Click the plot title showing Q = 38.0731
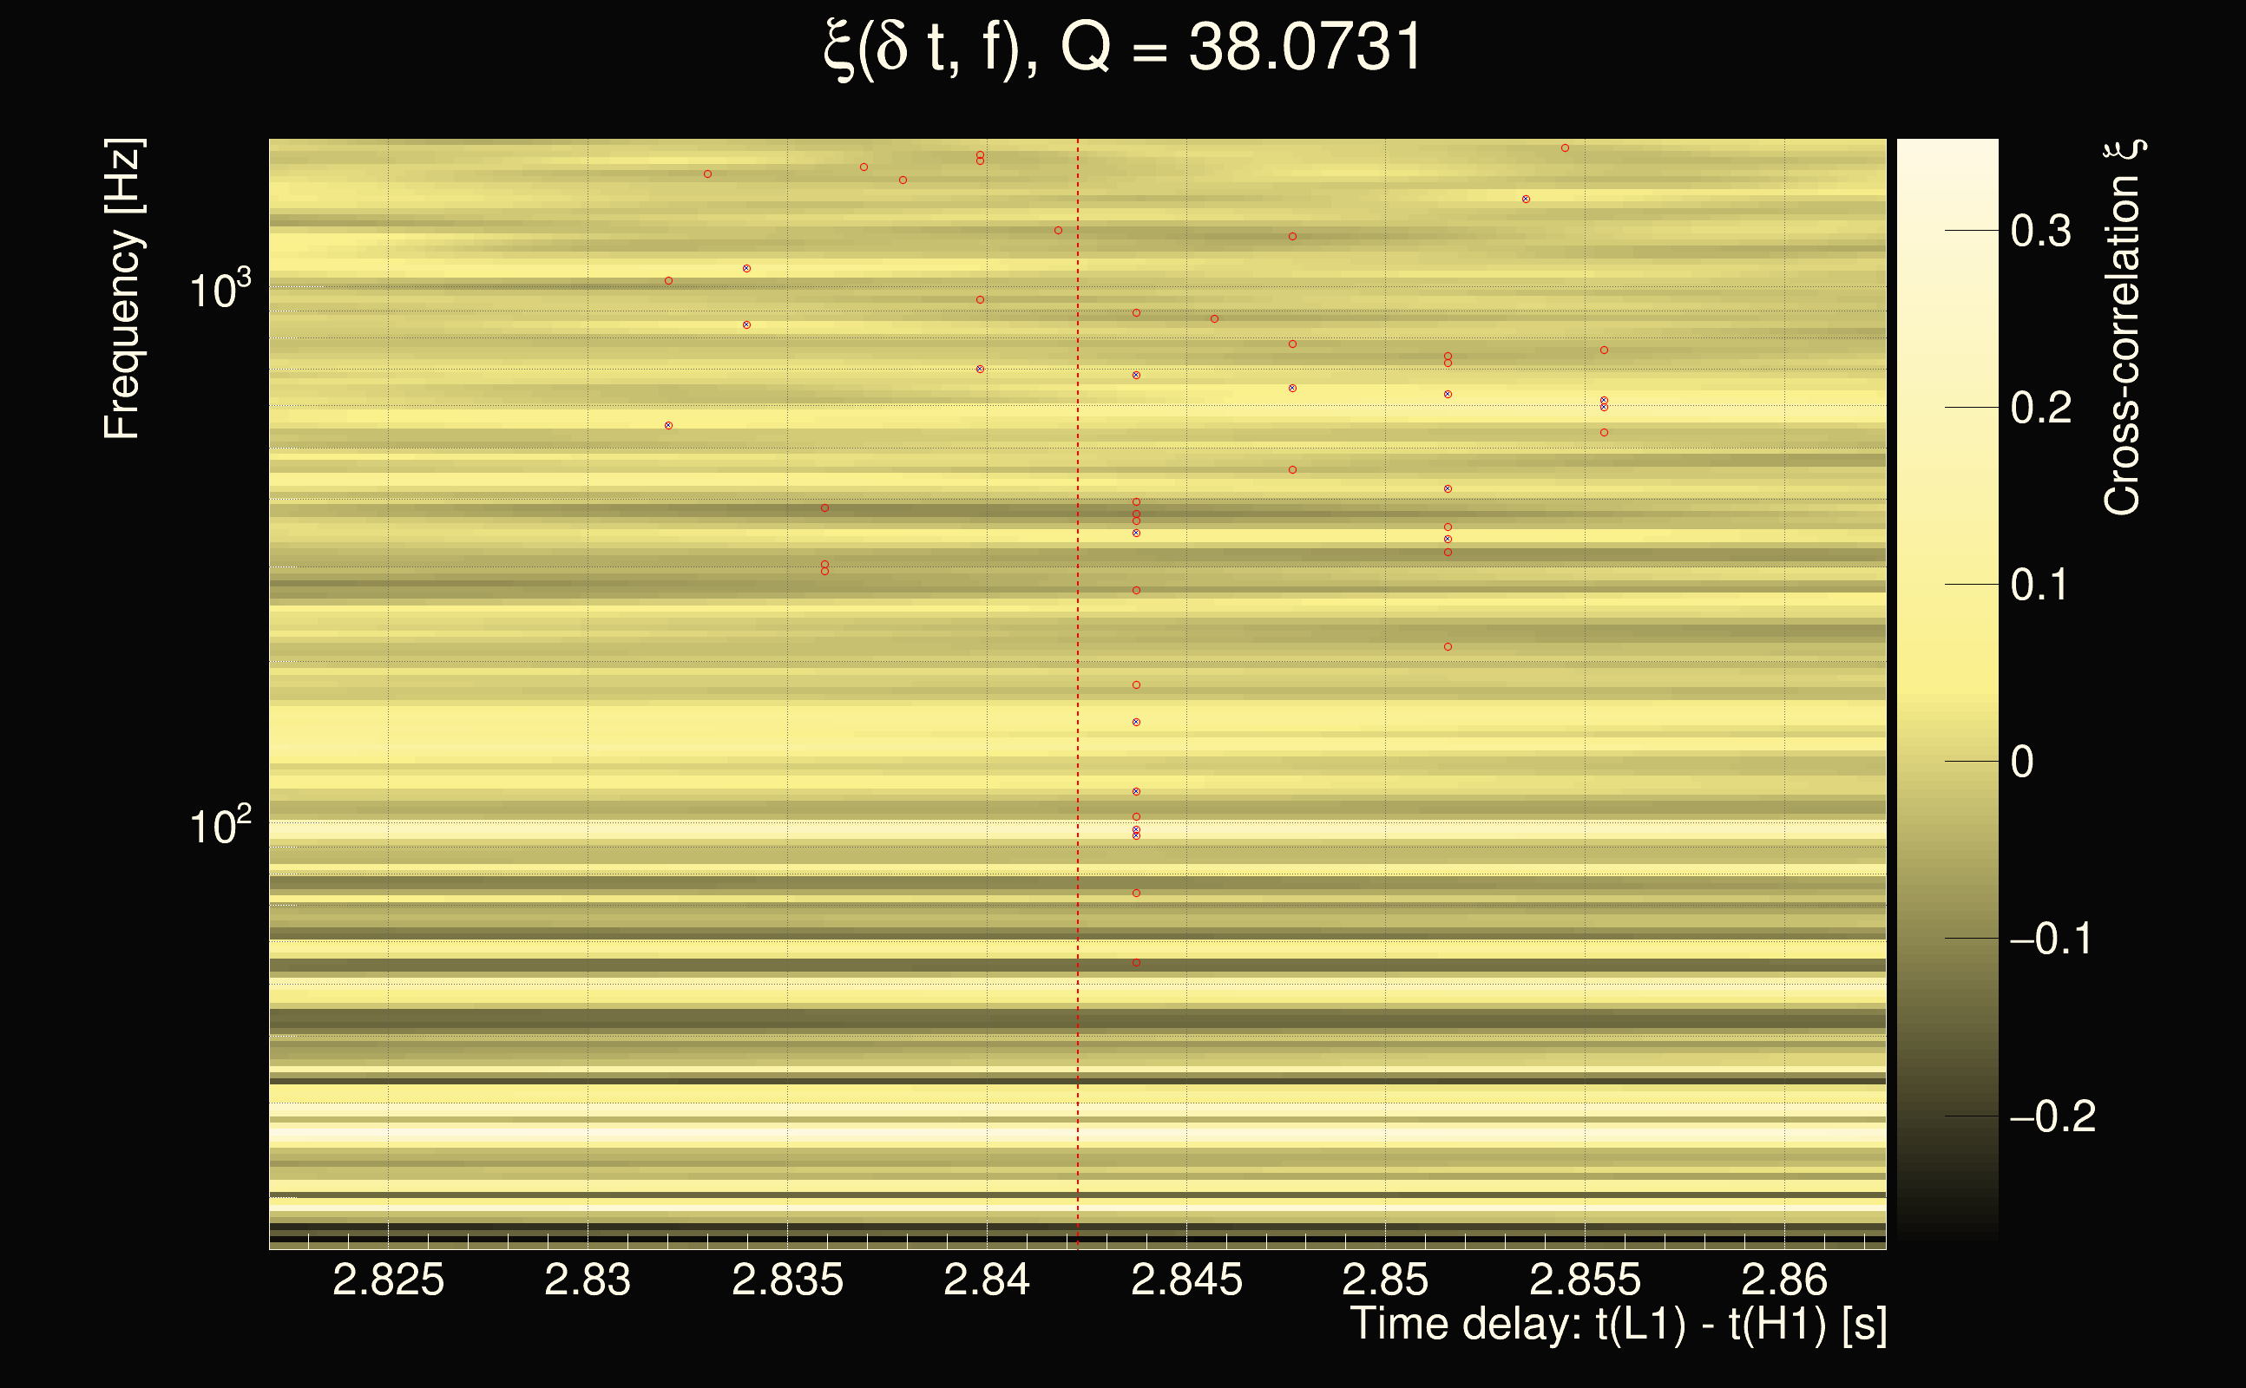 1122,48
